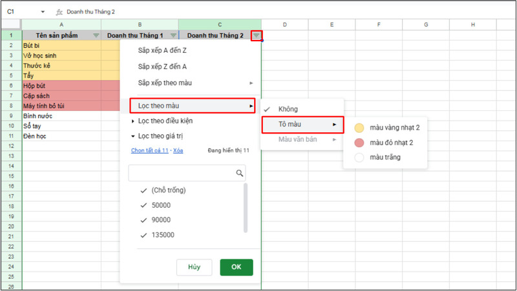This screenshot has width=517, height=291.
Task: Collapse Lọc theo giá trị section
Action: [160, 136]
